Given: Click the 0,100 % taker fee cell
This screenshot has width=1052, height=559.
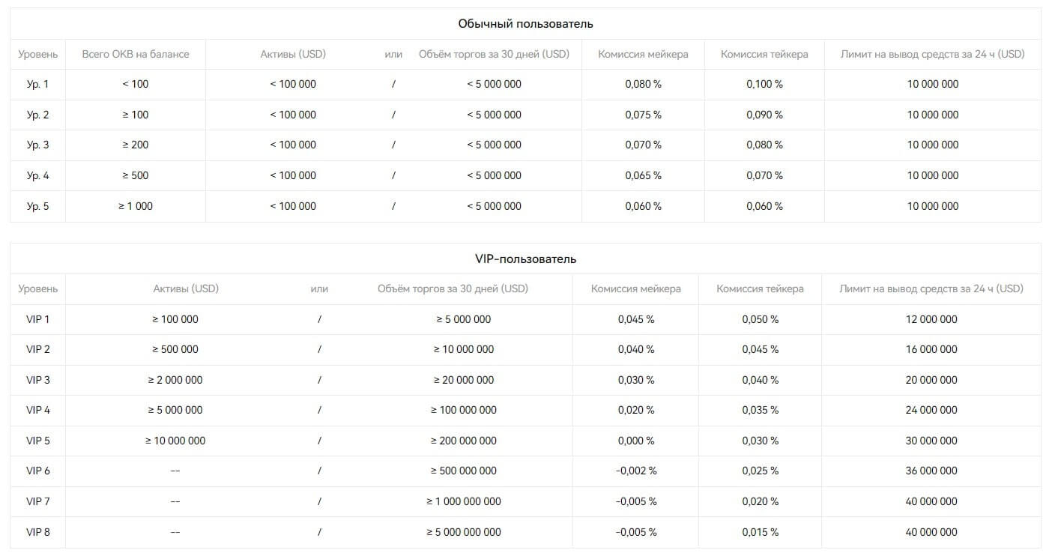Looking at the screenshot, I should click(764, 84).
